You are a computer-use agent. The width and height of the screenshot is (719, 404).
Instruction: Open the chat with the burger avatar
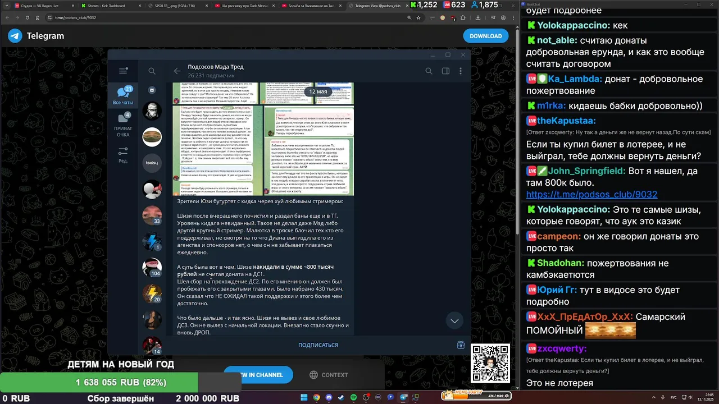pyautogui.click(x=152, y=136)
